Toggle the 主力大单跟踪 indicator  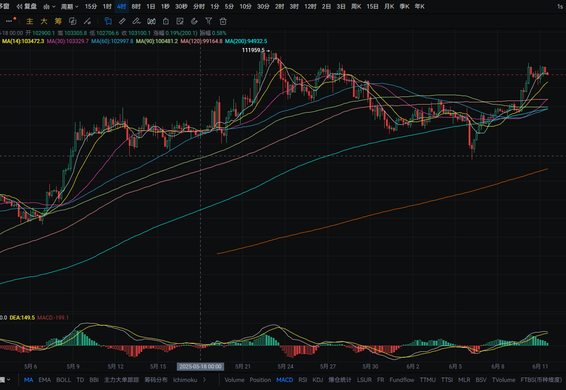(x=122, y=380)
